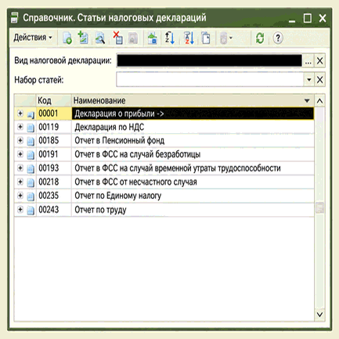Click the black-letter sort icon with blue arrows

pyautogui.click(x=170, y=38)
